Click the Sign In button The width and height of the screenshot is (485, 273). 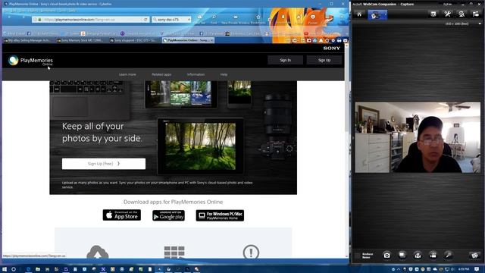click(285, 60)
